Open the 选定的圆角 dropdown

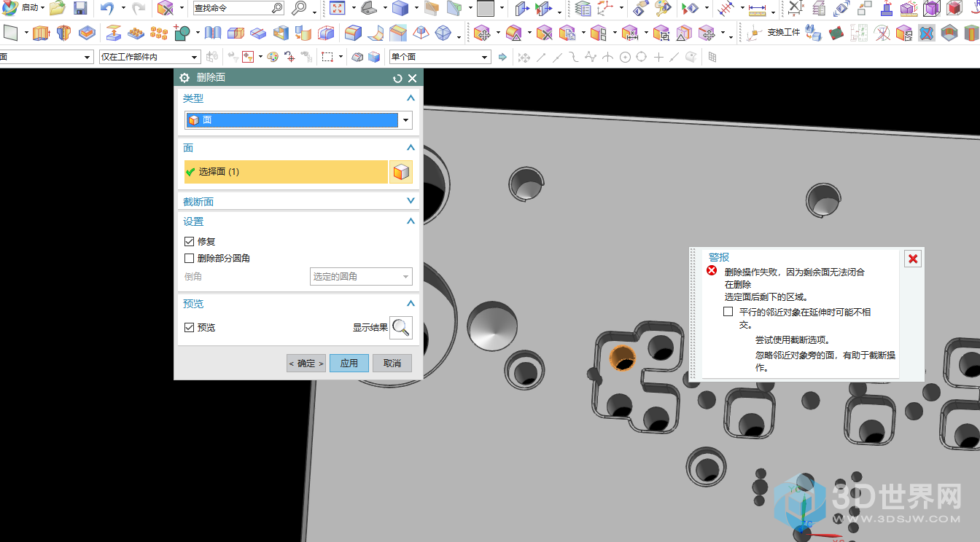point(361,277)
